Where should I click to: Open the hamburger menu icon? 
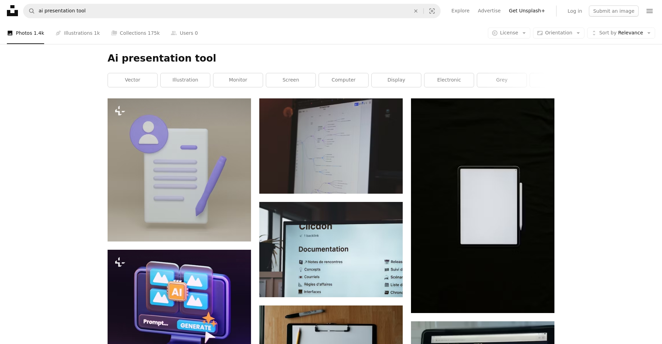tap(650, 11)
